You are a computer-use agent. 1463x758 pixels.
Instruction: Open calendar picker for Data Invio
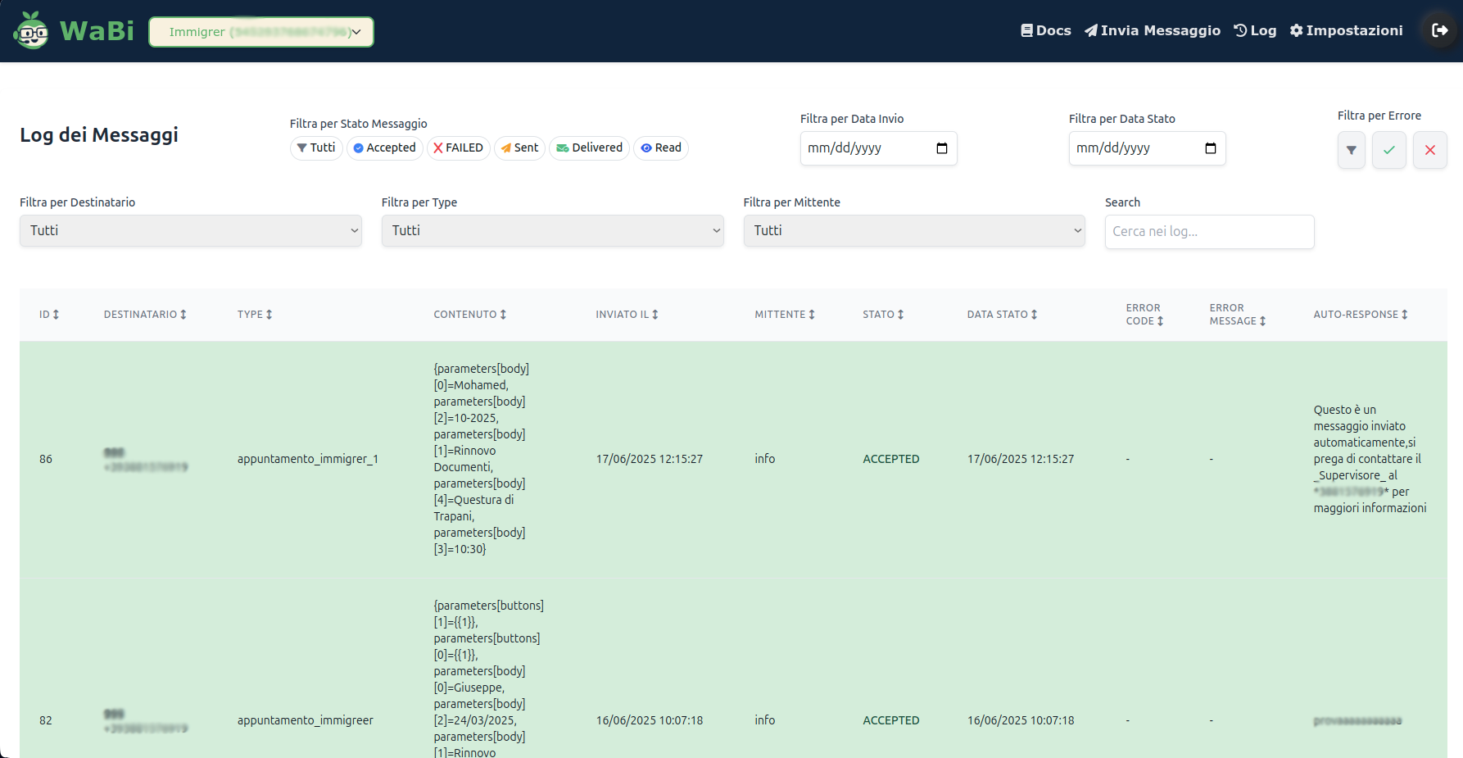tap(941, 148)
